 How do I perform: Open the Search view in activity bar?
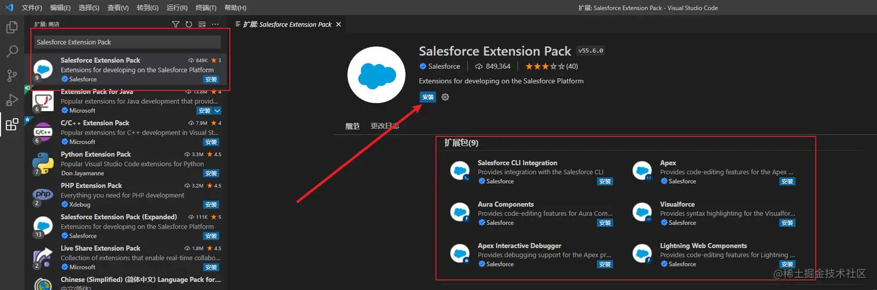coord(12,52)
